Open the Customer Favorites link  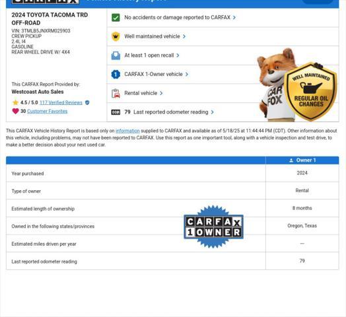point(48,111)
